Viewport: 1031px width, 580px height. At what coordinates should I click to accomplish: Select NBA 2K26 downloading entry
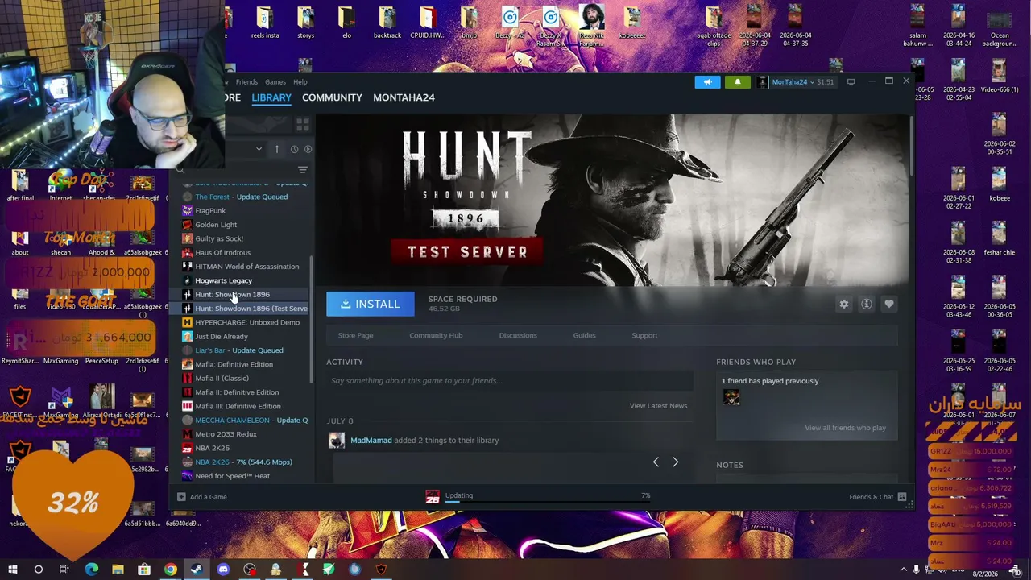(x=243, y=462)
